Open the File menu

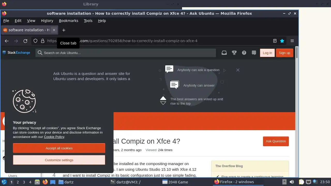(x=6, y=21)
